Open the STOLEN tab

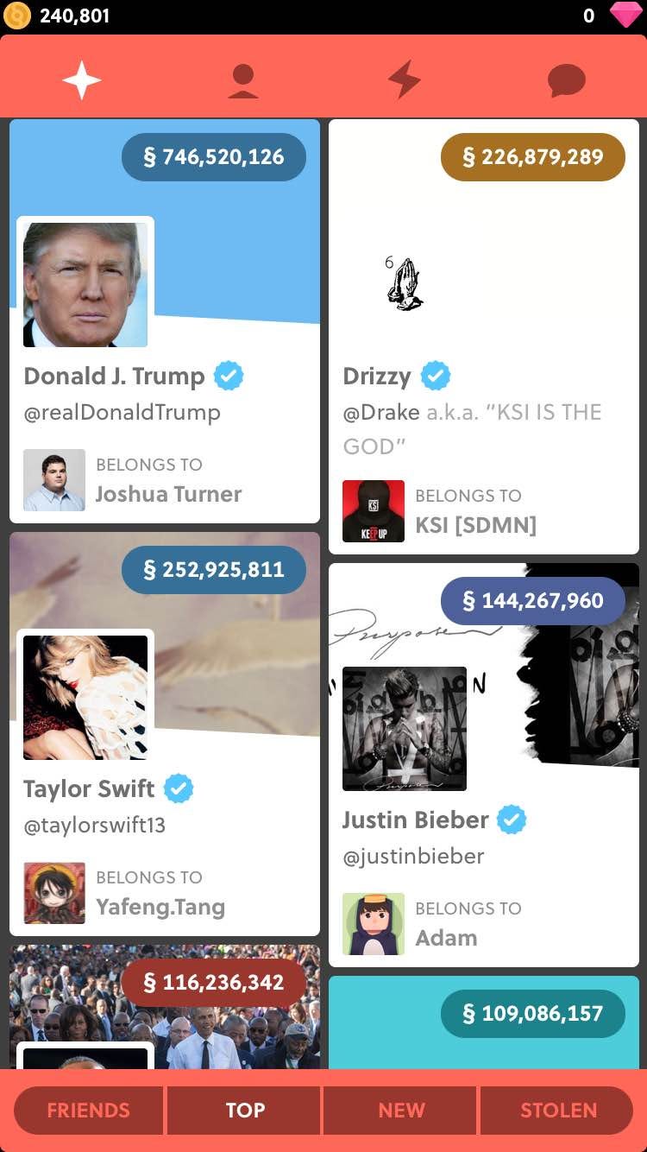click(x=557, y=1111)
